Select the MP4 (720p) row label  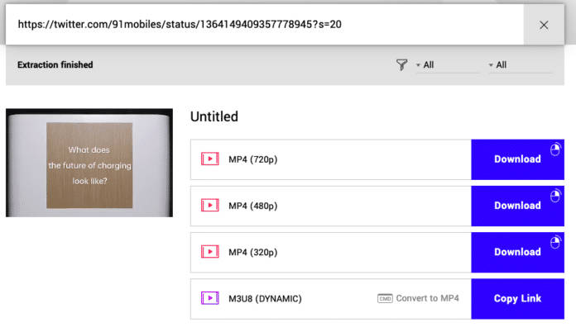click(x=252, y=159)
